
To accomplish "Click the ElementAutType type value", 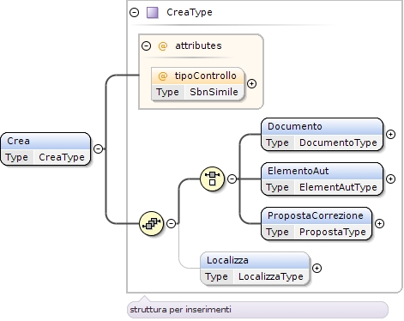I will click(338, 187).
